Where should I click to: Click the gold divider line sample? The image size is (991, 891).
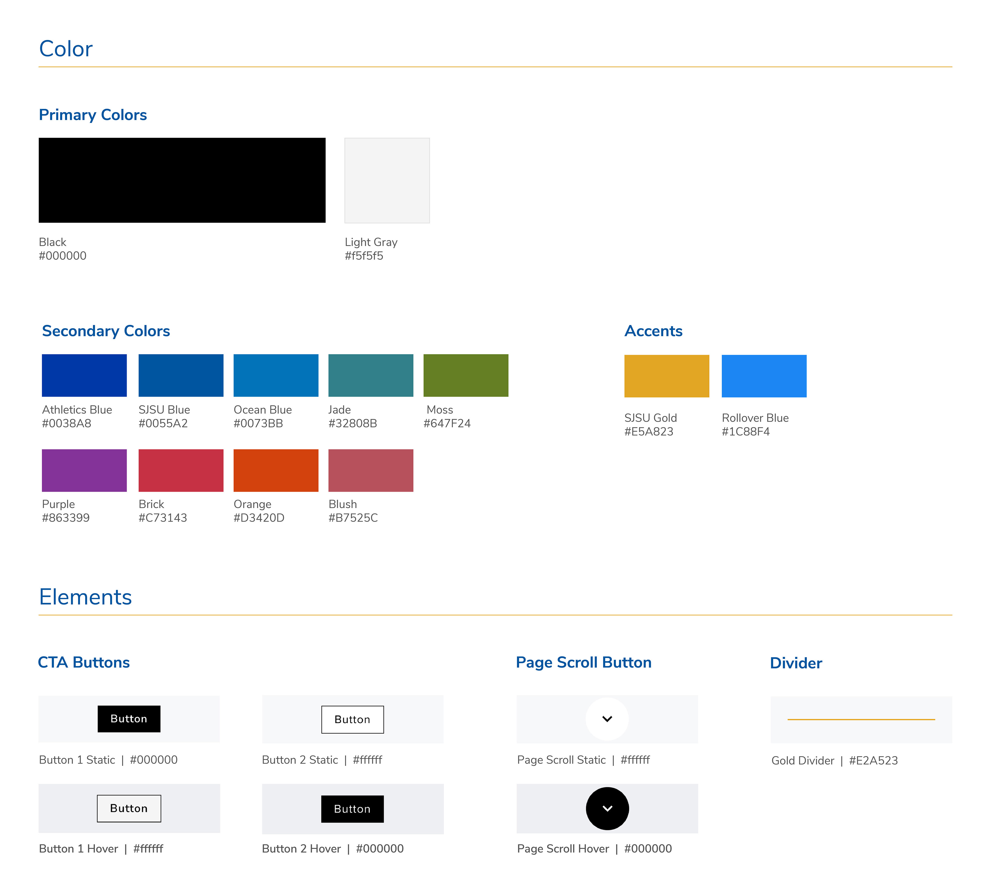pyautogui.click(x=861, y=719)
